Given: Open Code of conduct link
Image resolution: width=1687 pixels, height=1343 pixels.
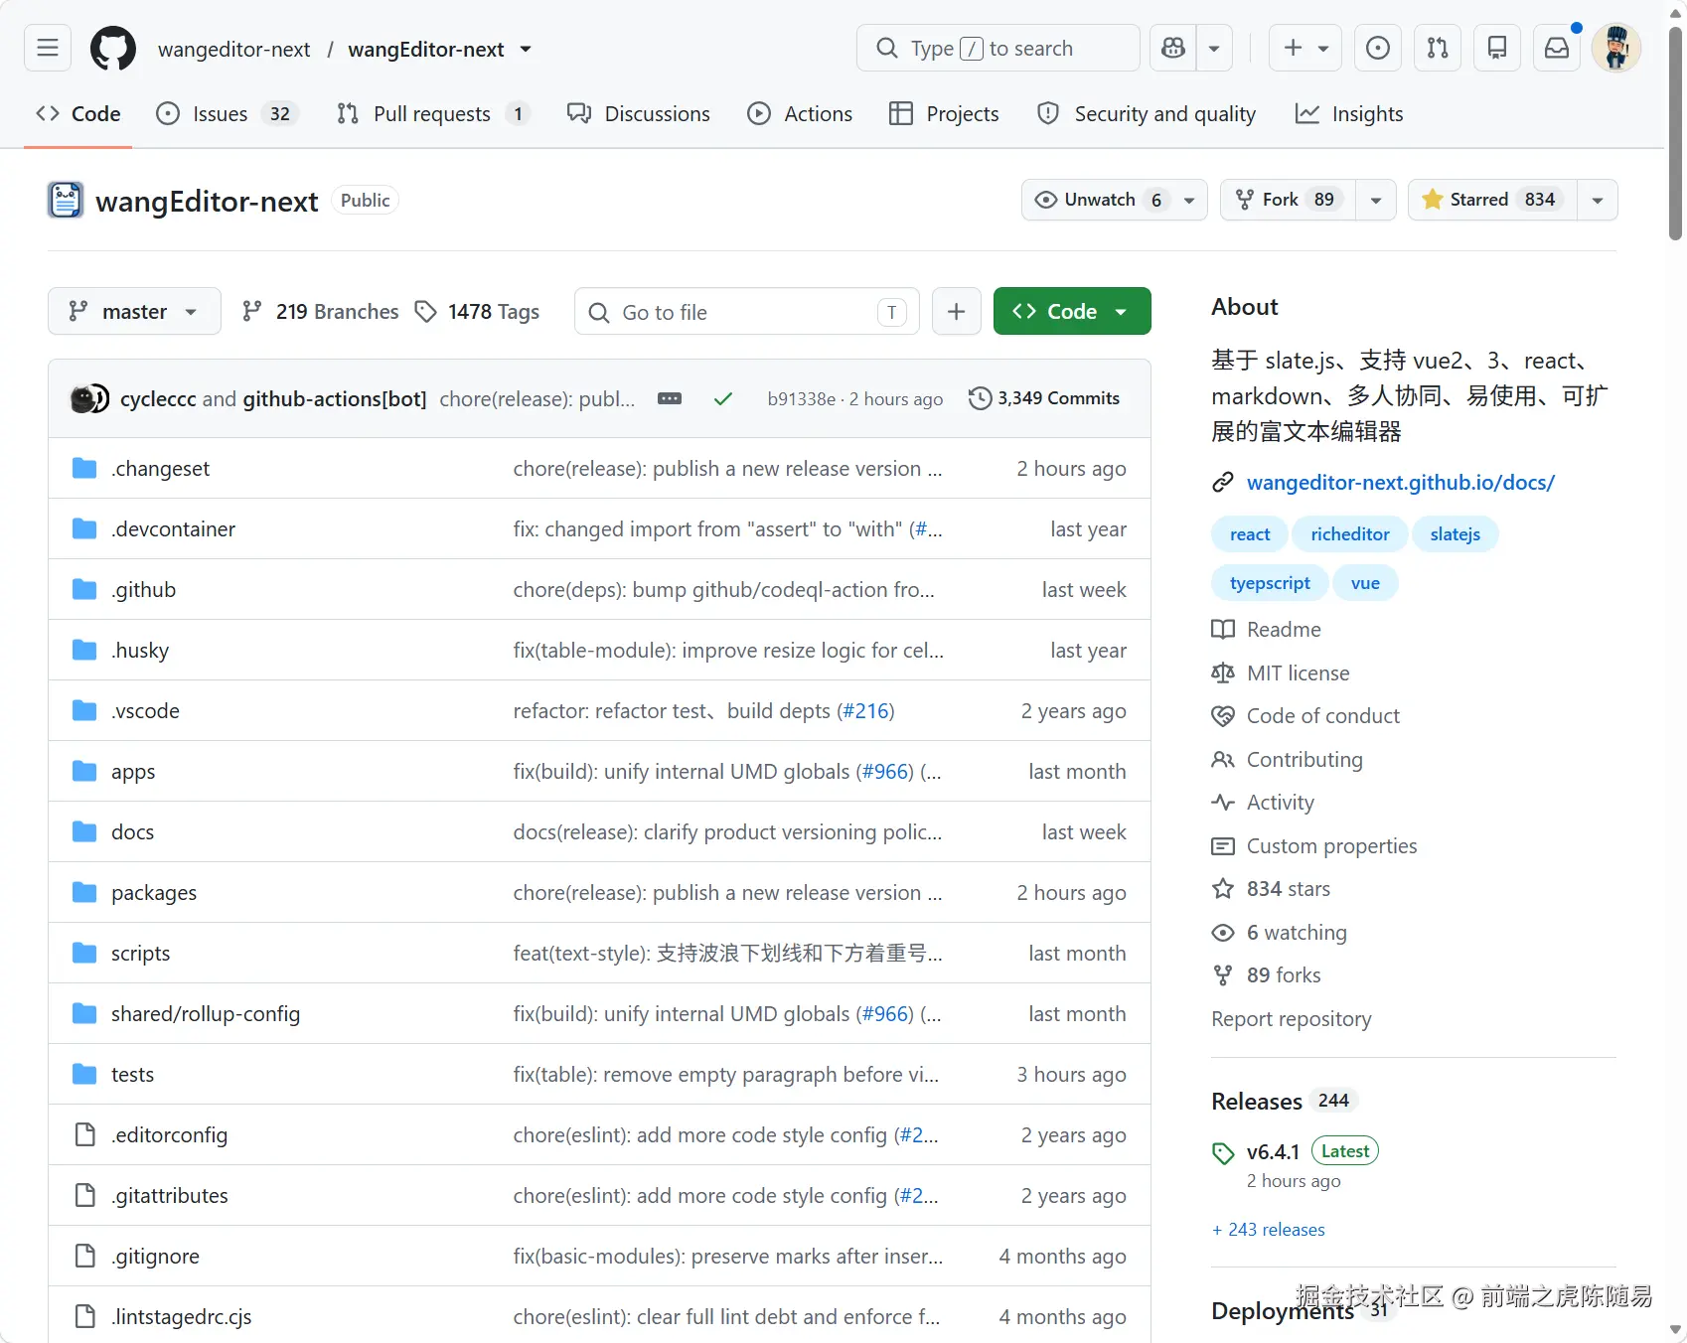Looking at the screenshot, I should [1323, 716].
